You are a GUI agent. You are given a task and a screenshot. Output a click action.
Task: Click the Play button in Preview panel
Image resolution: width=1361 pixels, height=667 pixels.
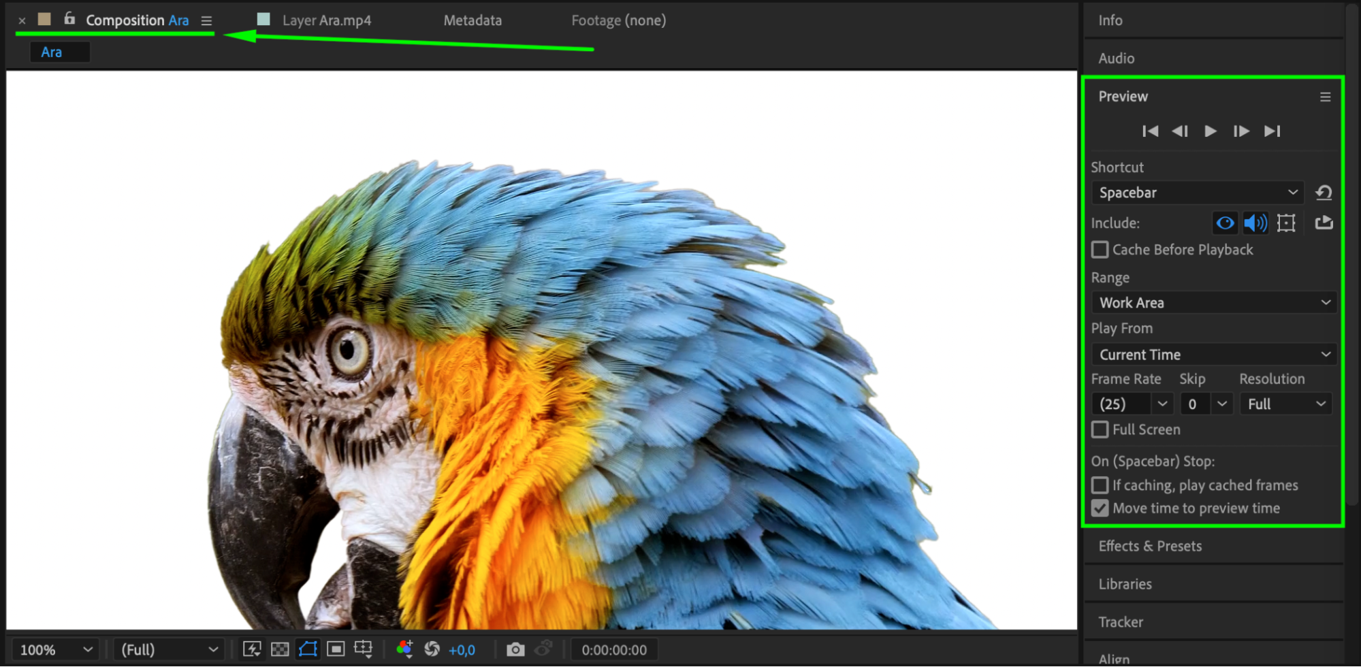coord(1210,131)
